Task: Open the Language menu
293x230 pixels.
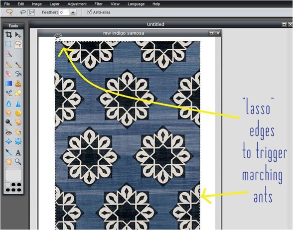Action: [x=136, y=4]
